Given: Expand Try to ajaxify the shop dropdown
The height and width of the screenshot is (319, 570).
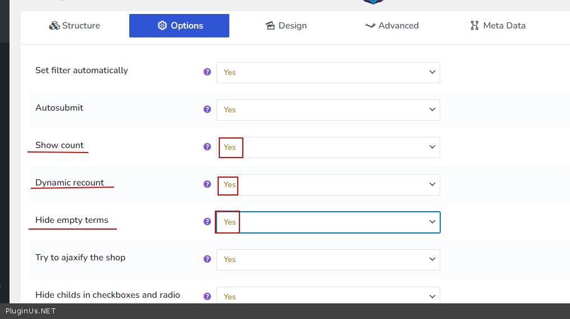Looking at the screenshot, I should (x=328, y=260).
